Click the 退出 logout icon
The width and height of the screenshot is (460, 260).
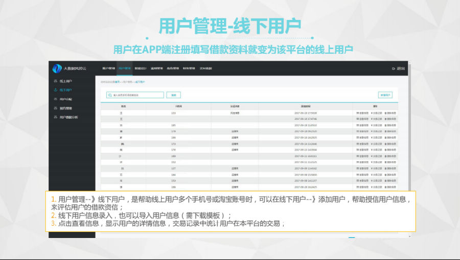(x=394, y=69)
